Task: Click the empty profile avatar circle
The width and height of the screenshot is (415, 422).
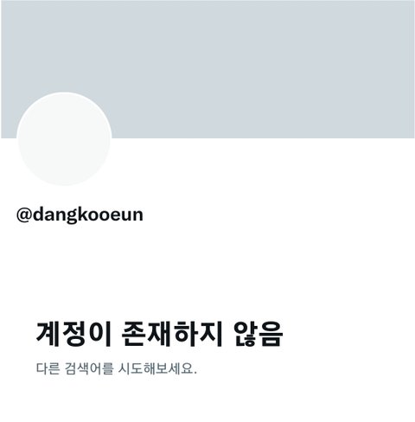Action: 64,139
